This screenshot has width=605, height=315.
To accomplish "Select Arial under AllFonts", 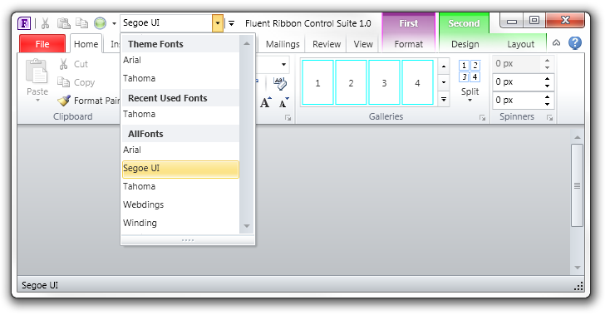I will [180, 150].
